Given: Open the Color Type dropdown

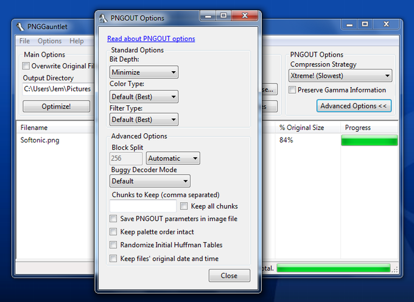Looking at the screenshot, I should click(144, 97).
